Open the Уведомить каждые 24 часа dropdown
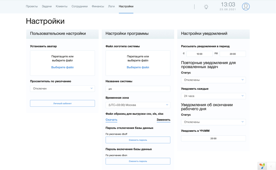 tap(213, 96)
